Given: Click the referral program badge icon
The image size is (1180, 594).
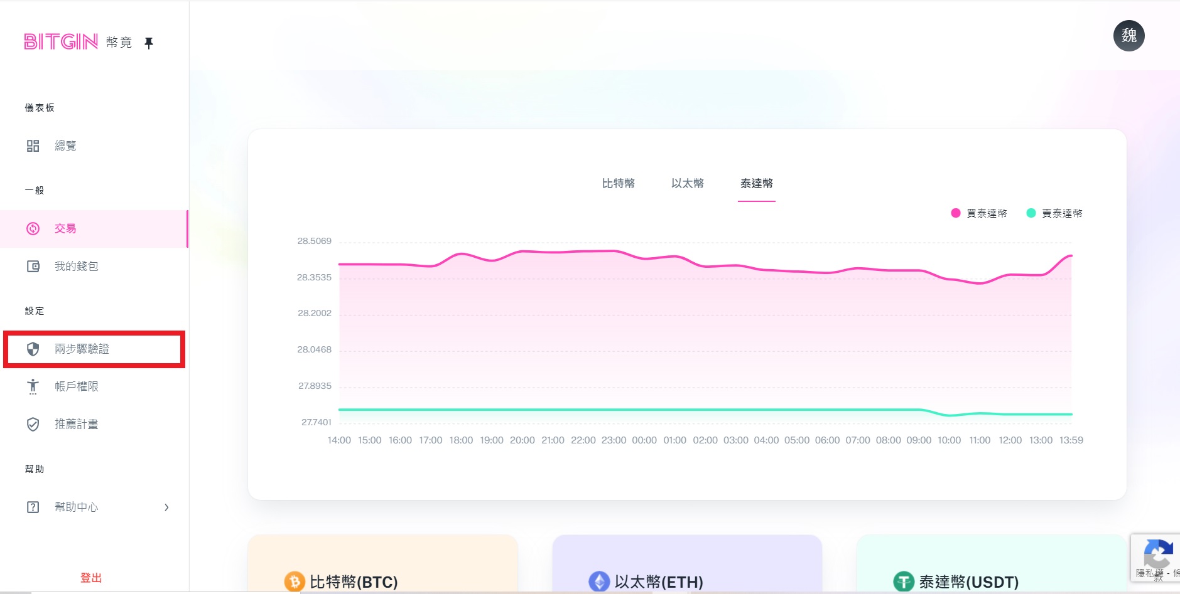Looking at the screenshot, I should pos(33,424).
